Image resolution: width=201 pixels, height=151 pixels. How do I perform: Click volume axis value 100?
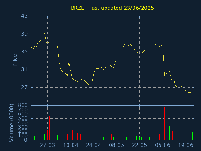(x=23, y=136)
